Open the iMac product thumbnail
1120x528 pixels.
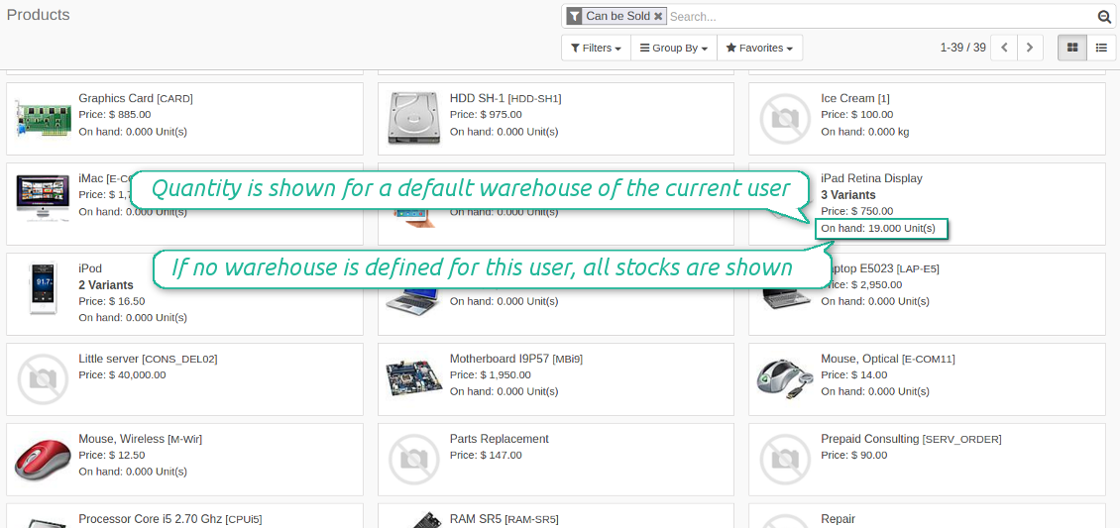point(43,198)
